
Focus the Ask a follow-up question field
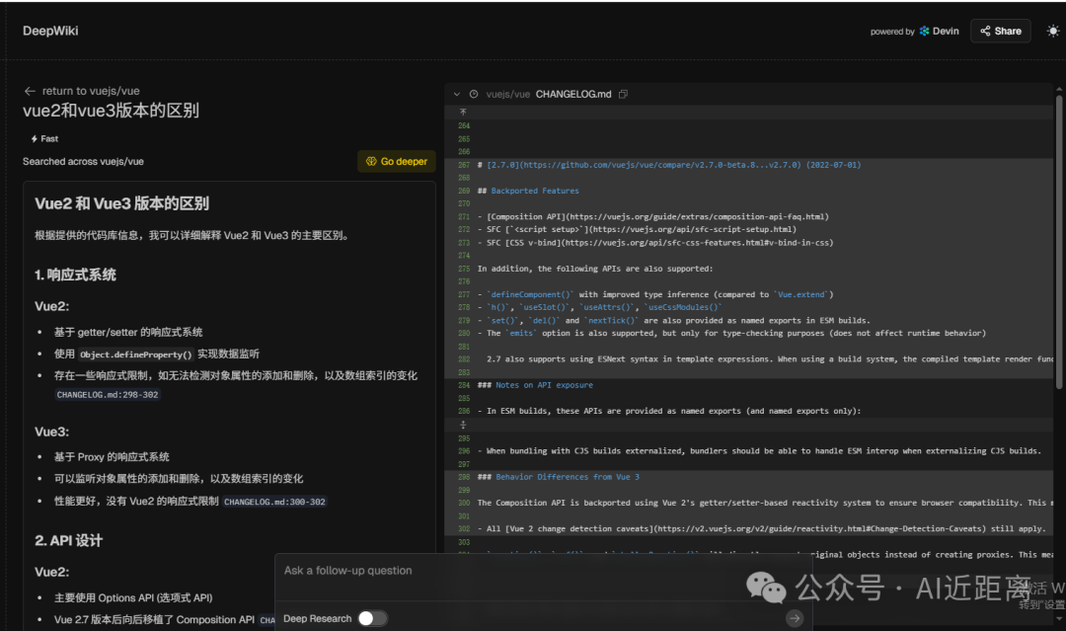click(543, 571)
